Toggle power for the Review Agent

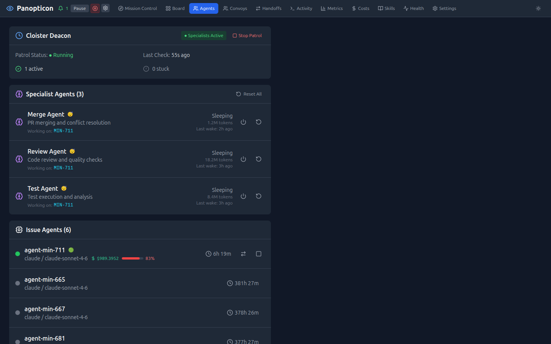tap(243, 159)
